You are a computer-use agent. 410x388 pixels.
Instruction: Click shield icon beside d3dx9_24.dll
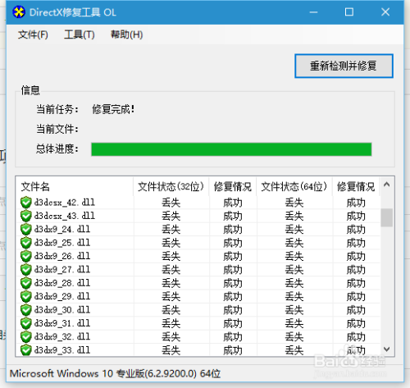click(26, 230)
